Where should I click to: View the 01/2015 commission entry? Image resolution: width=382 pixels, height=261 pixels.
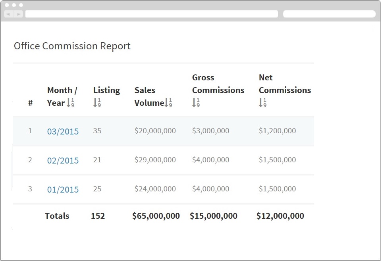click(63, 190)
